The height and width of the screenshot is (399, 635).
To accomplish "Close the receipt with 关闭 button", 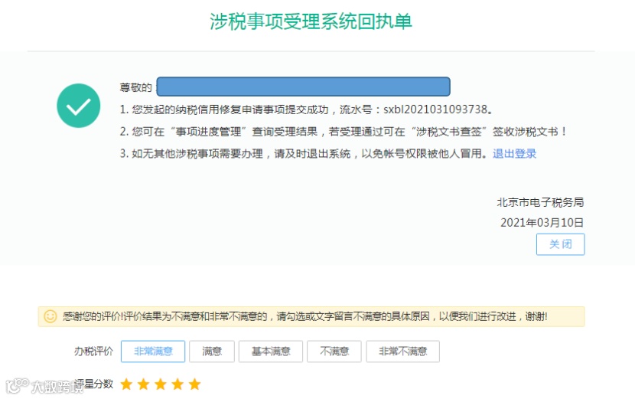I will tap(561, 244).
